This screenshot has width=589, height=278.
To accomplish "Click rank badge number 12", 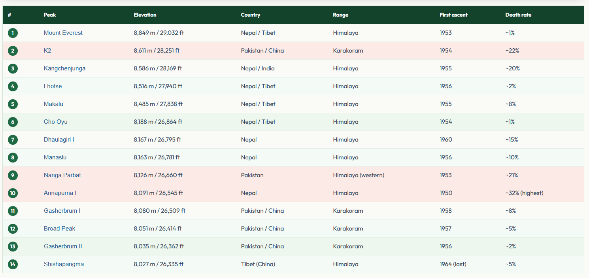I will 13,229.
